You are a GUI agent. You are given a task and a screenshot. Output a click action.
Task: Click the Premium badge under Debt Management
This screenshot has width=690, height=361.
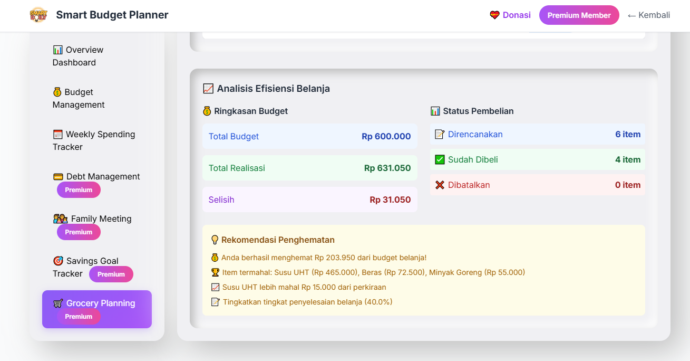79,189
